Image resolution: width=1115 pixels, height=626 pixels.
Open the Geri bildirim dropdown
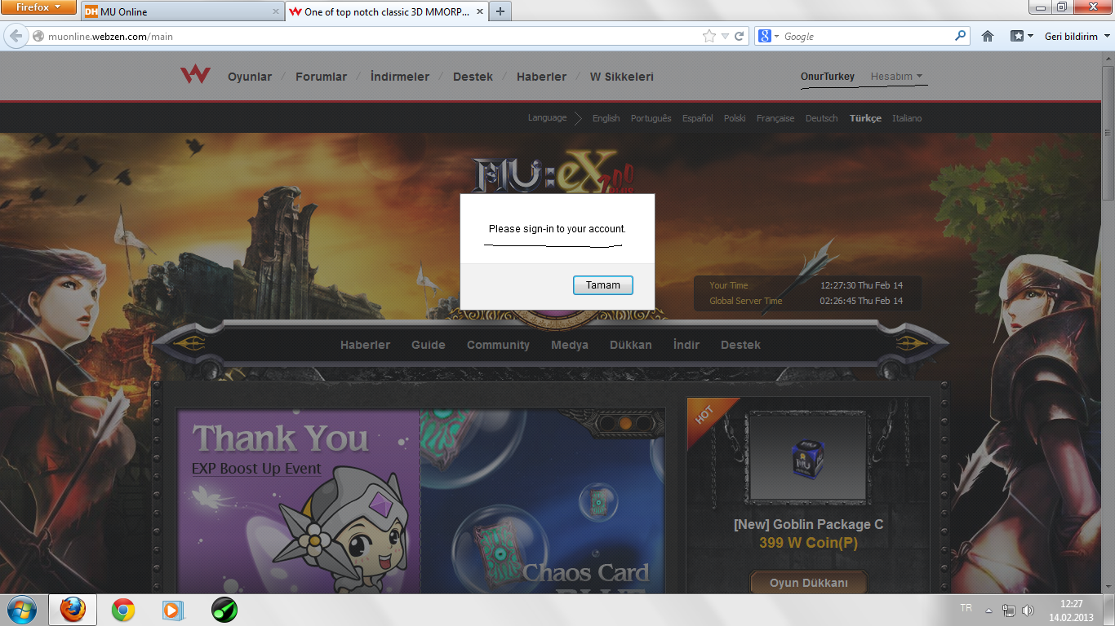[1077, 37]
